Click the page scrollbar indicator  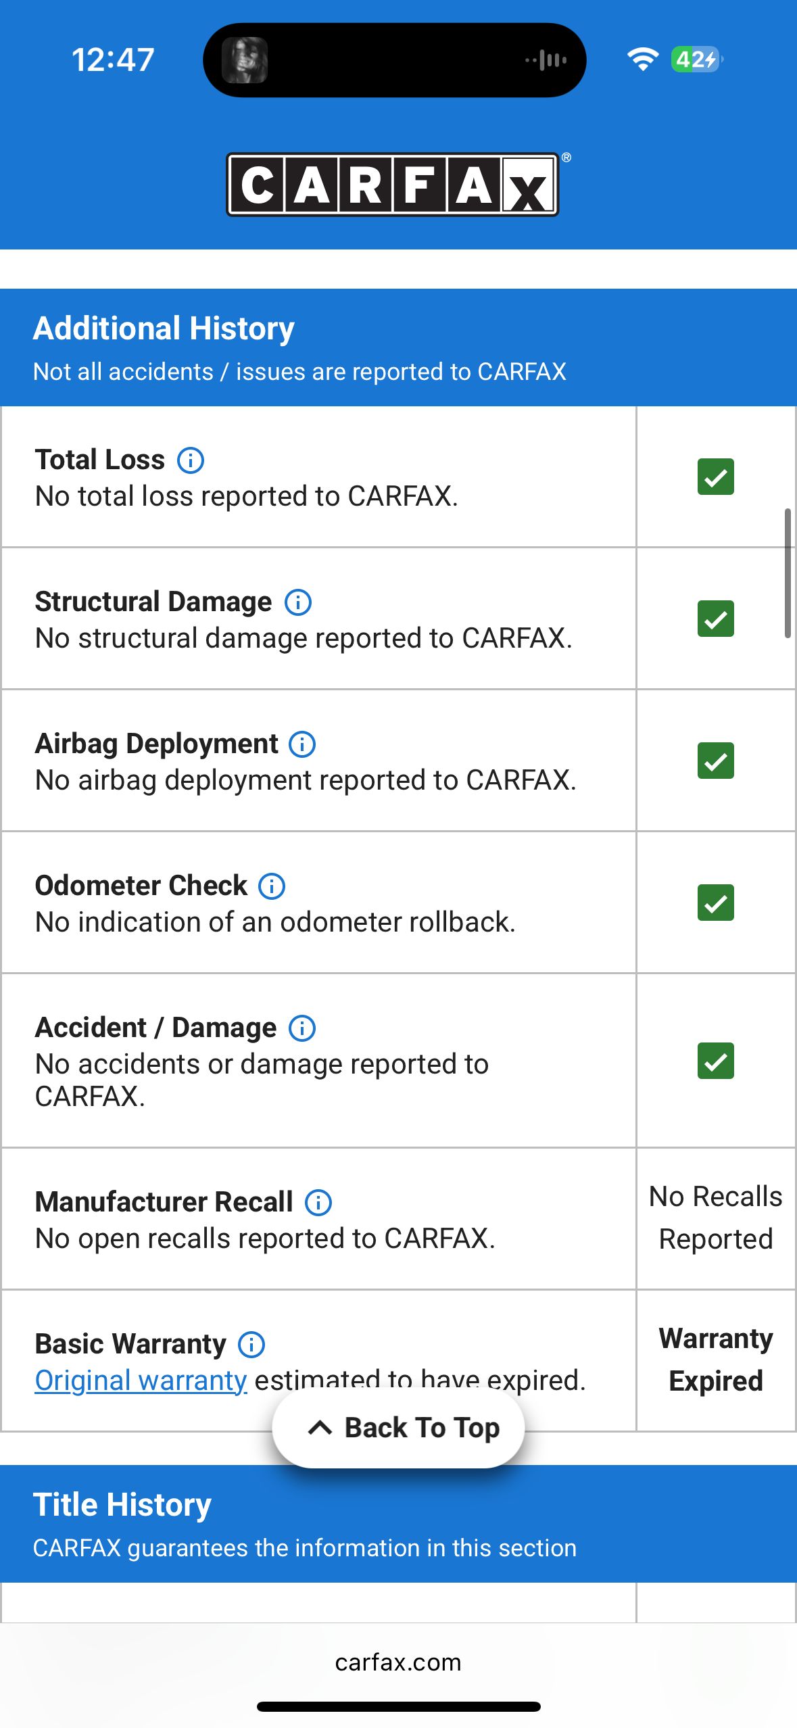[788, 573]
